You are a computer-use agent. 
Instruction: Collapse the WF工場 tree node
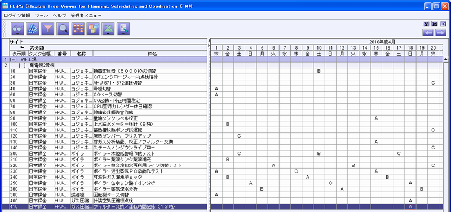(x=13, y=59)
